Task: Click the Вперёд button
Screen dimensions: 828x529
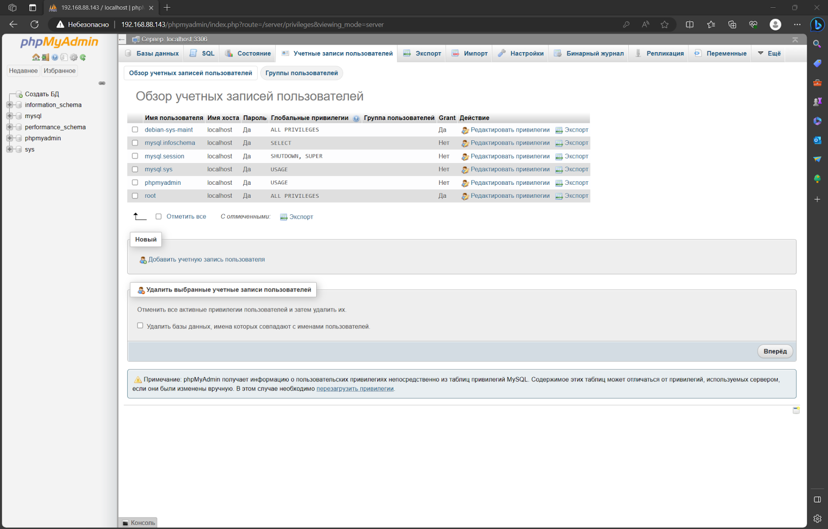Action: pos(775,351)
